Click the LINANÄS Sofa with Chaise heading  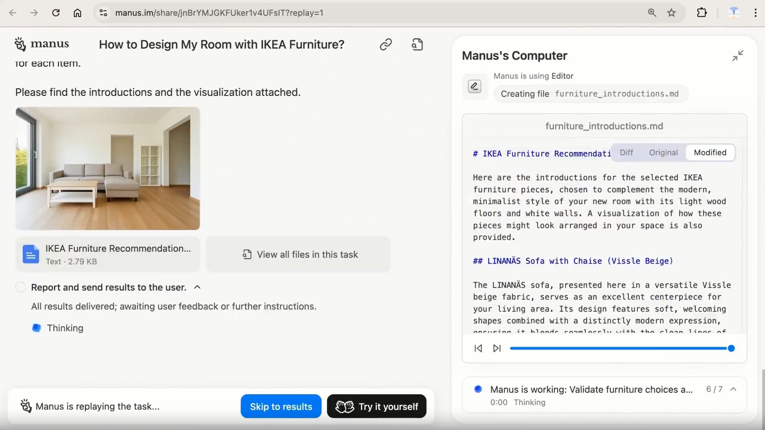point(573,261)
